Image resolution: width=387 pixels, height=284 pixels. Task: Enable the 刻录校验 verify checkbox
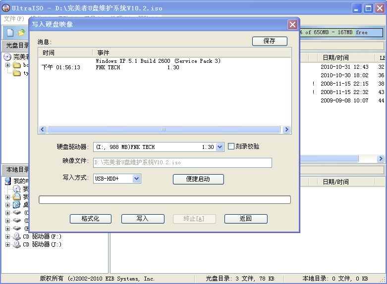(x=231, y=146)
